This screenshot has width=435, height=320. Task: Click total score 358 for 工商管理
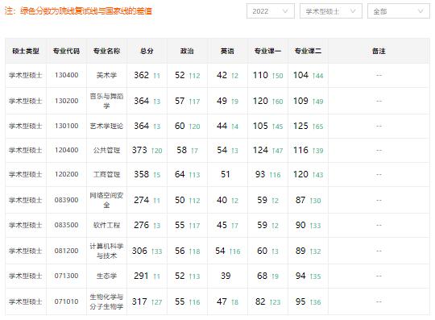tap(142, 174)
